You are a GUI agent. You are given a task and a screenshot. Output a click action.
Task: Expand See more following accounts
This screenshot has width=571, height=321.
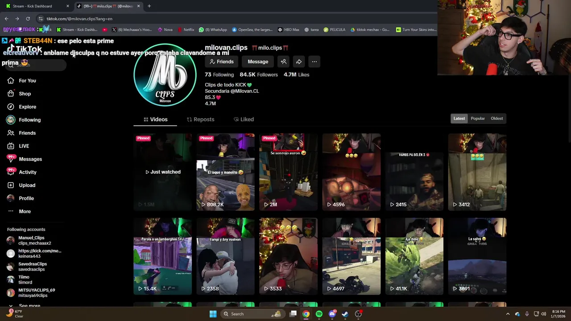coord(29,306)
